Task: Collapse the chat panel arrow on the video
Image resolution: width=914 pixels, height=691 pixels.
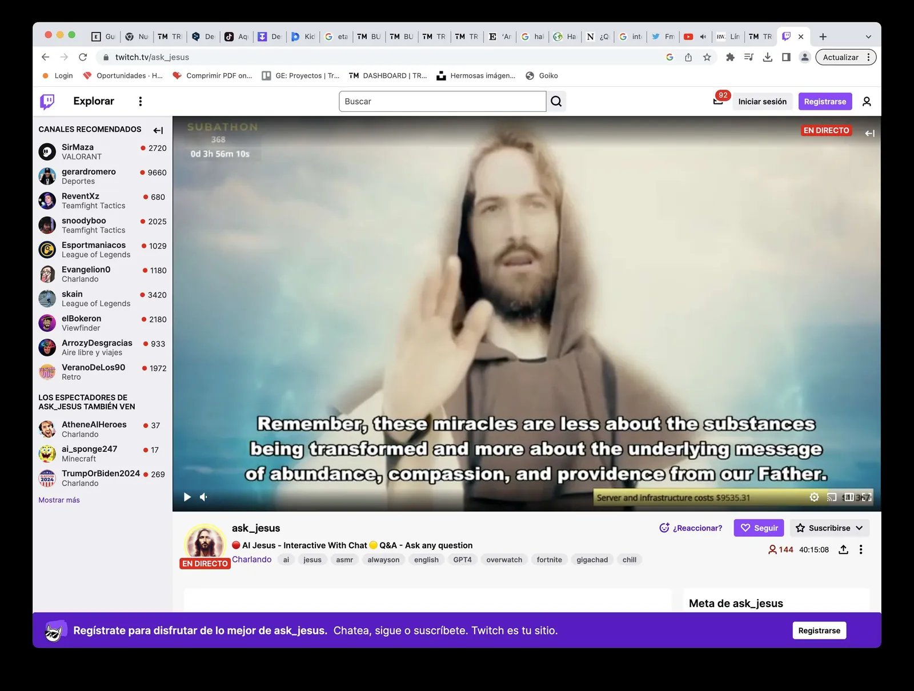Action: [869, 133]
